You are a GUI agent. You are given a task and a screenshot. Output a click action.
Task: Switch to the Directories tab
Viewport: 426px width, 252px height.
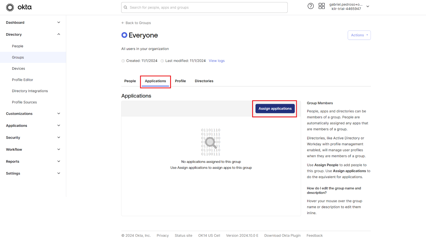pyautogui.click(x=204, y=81)
